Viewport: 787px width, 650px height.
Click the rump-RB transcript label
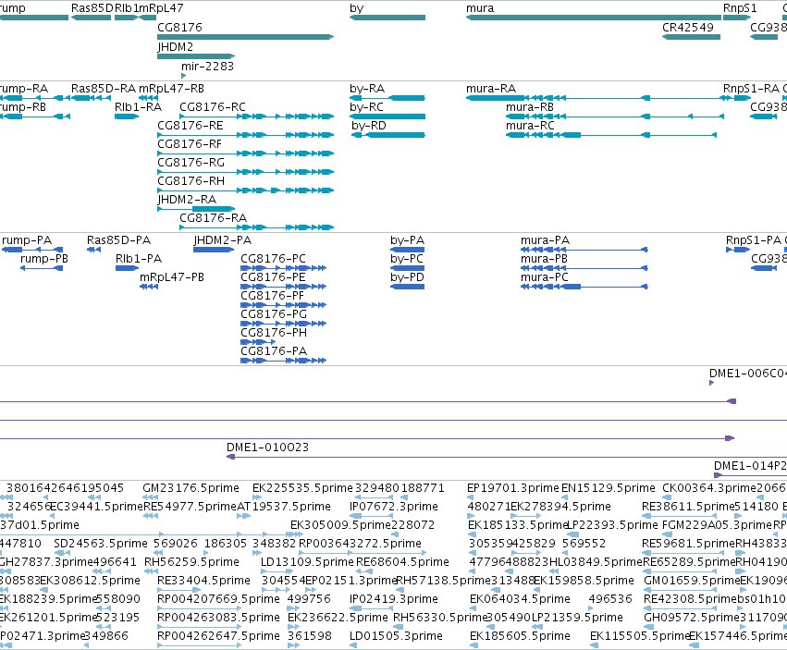[x=22, y=107]
